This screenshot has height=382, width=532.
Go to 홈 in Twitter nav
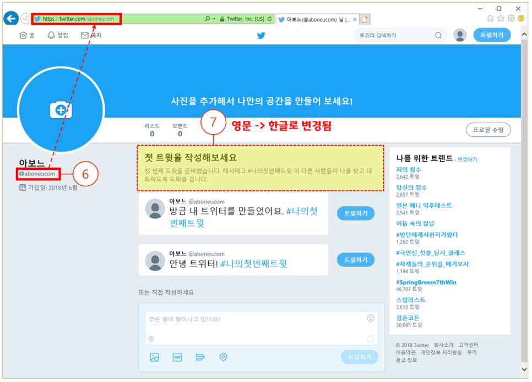(x=27, y=35)
